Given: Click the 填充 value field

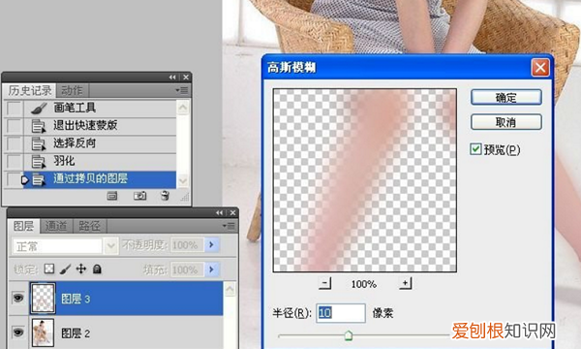Looking at the screenshot, I should click(187, 270).
